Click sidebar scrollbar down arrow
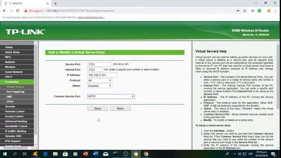This screenshot has width=281, height=158. [36, 144]
